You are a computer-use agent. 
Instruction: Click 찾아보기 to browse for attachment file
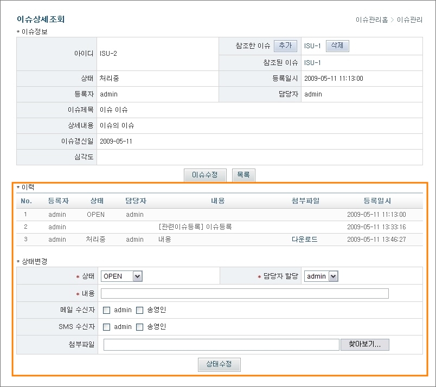[365, 344]
